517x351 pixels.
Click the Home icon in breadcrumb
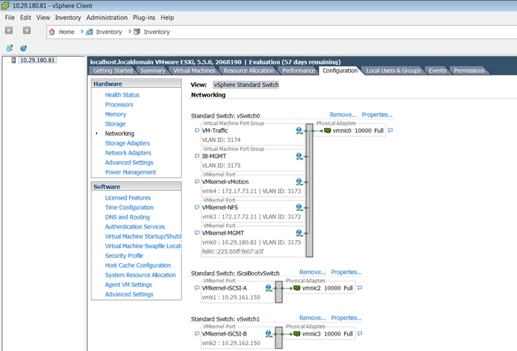(x=52, y=32)
